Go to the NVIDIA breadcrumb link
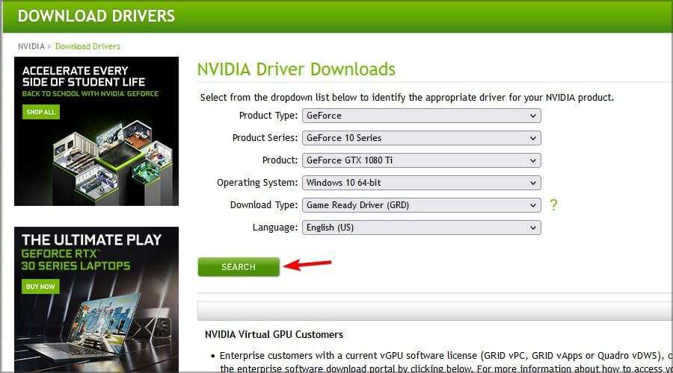This screenshot has width=673, height=373. pos(31,46)
